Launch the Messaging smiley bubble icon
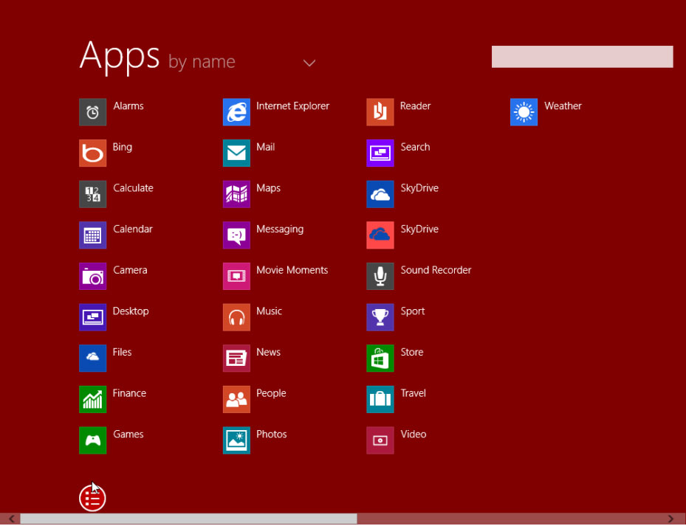This screenshot has width=686, height=526. coord(237,235)
